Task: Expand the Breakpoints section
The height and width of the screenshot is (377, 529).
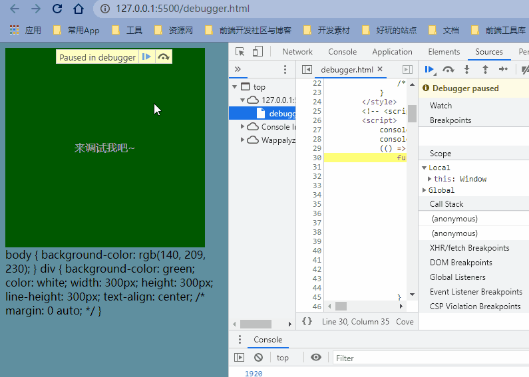Action: [x=474, y=120]
